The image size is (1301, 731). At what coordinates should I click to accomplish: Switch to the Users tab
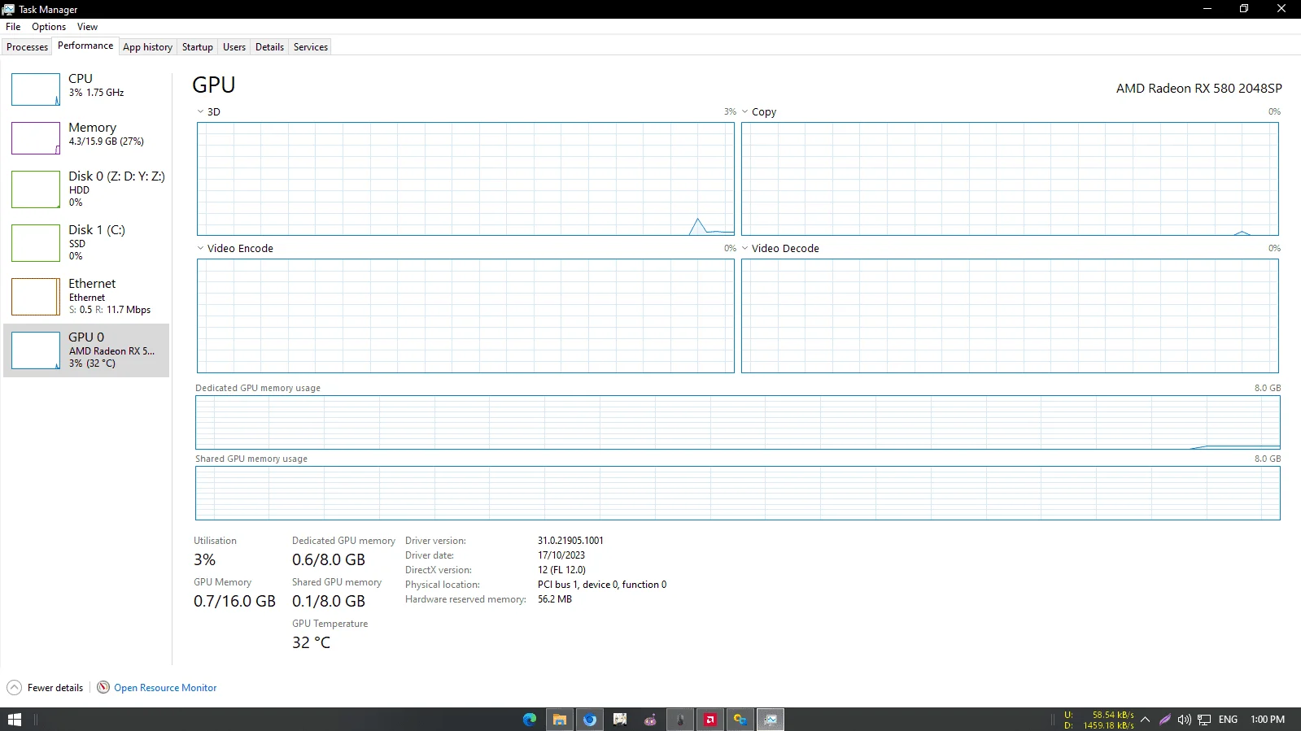coord(234,47)
